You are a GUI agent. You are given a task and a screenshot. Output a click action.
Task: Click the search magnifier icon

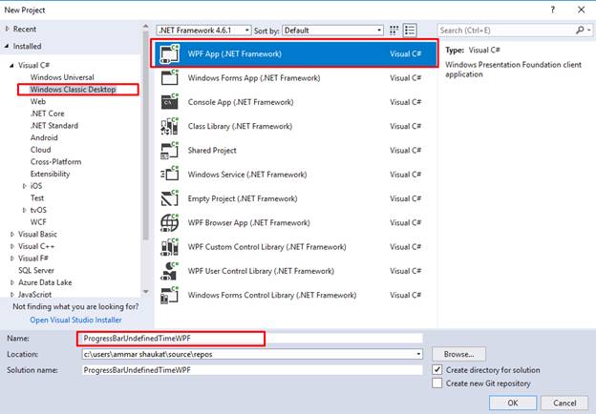pyautogui.click(x=580, y=30)
